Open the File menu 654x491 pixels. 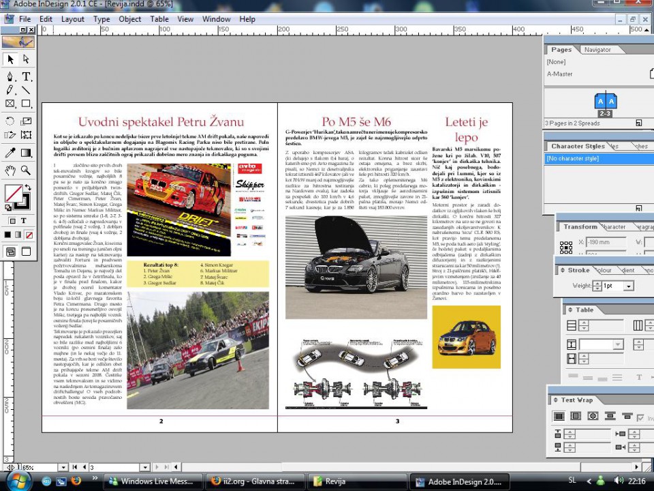click(25, 19)
